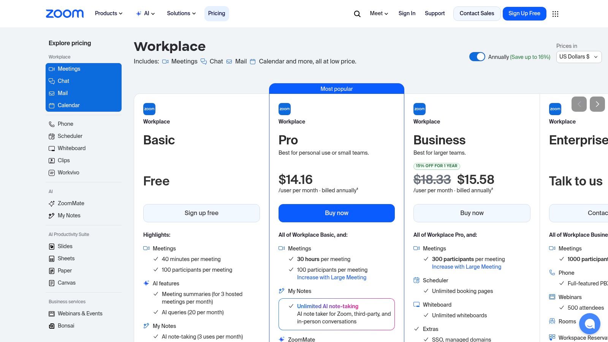
Task: Open Increase with Large Meeting link under Business
Action: click(x=467, y=267)
